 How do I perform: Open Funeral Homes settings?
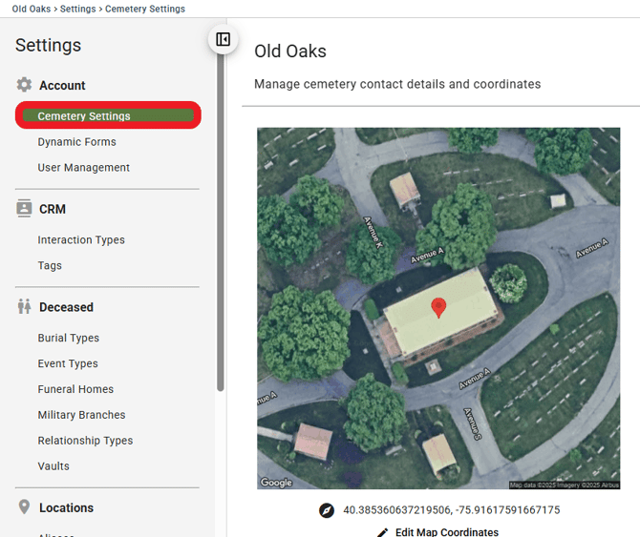pos(75,389)
